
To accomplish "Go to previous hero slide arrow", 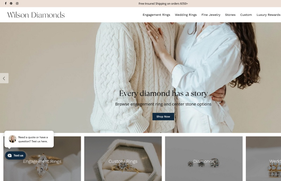I will 4,78.
